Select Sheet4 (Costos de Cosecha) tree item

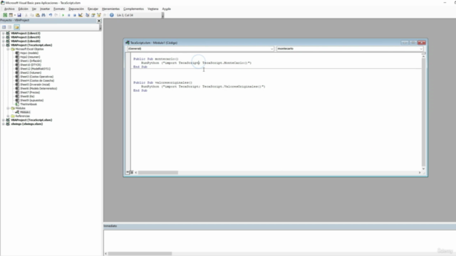click(37, 80)
